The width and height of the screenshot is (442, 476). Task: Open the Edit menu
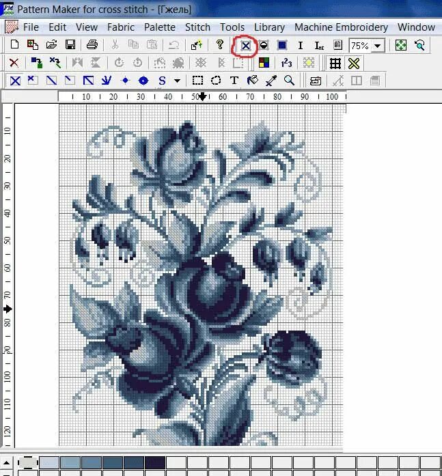(57, 27)
